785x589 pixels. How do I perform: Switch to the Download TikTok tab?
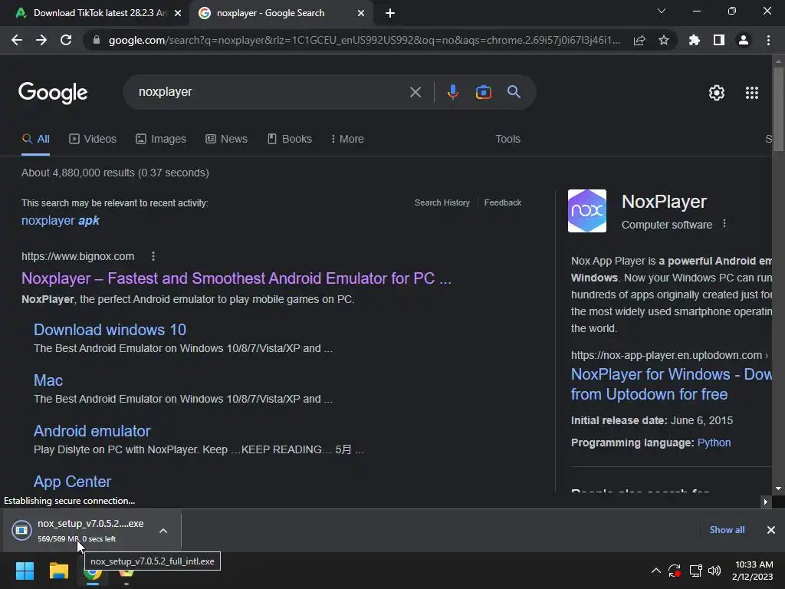[95, 14]
